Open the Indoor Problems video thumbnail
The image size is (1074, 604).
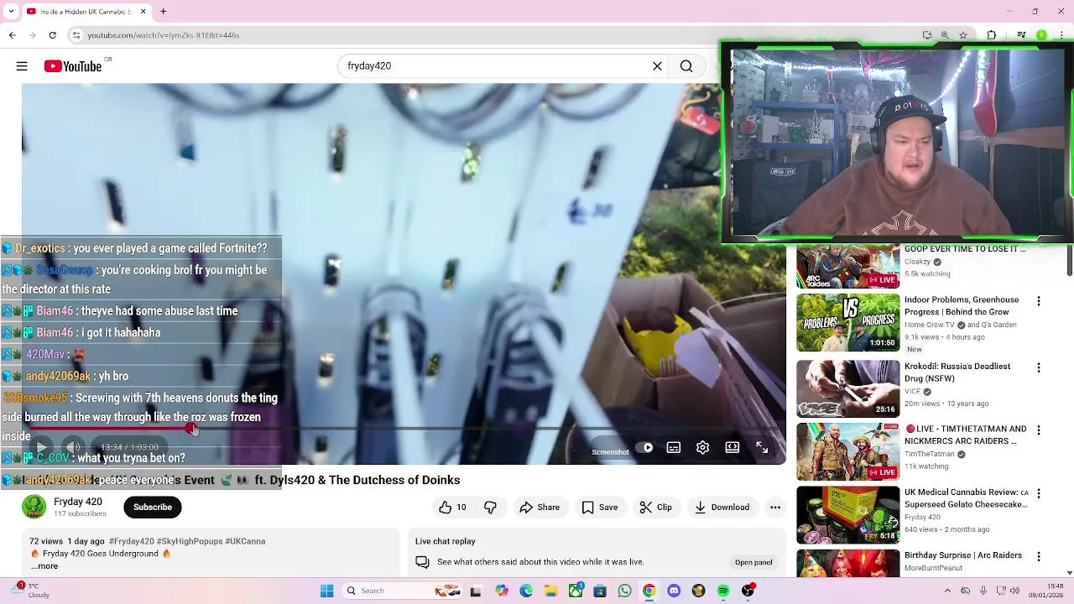(847, 322)
